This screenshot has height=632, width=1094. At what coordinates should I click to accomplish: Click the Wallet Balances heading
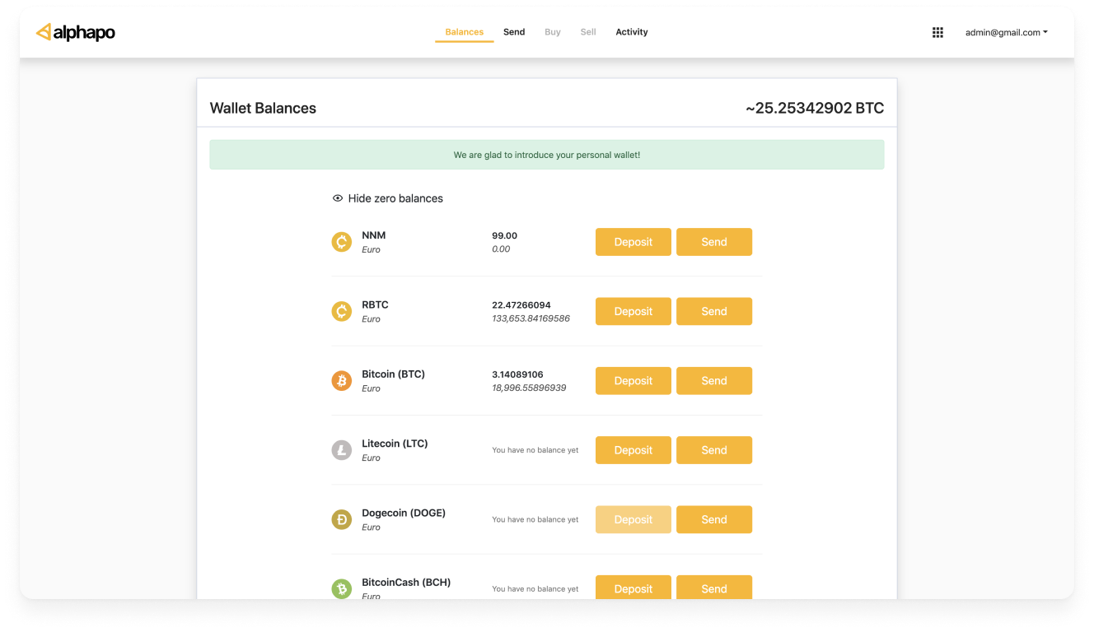point(263,108)
